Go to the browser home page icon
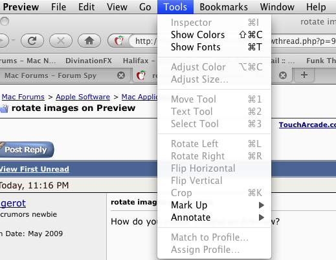 (x=89, y=41)
